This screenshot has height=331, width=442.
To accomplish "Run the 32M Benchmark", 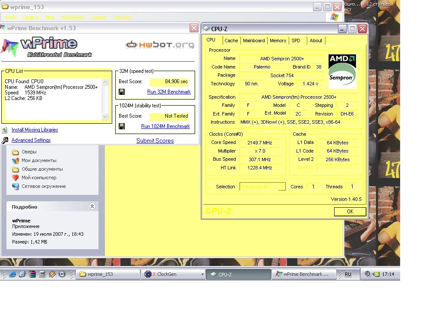I will pos(169,92).
